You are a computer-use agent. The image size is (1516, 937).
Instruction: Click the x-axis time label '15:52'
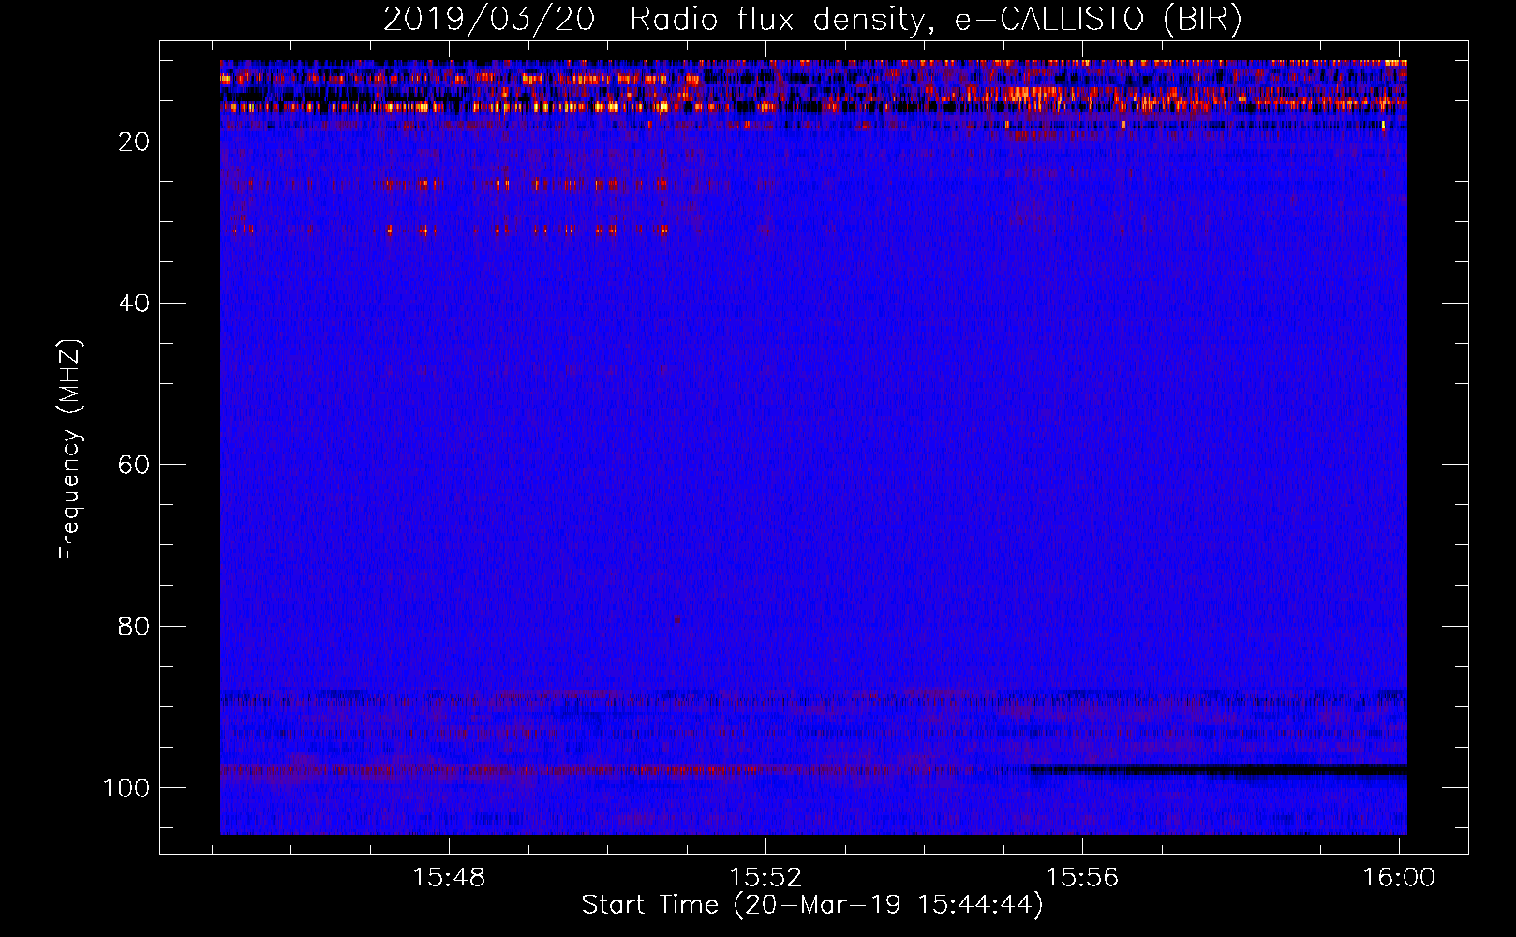(765, 877)
